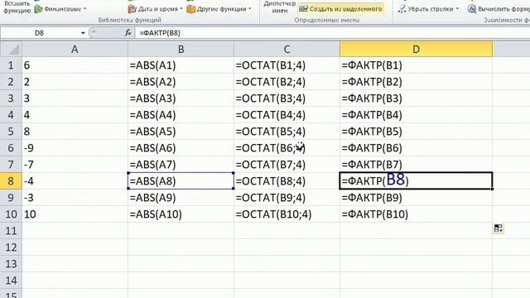Click the Создать из выделенного grid icon
Viewport: 530px width, 298px height.
click(303, 9)
